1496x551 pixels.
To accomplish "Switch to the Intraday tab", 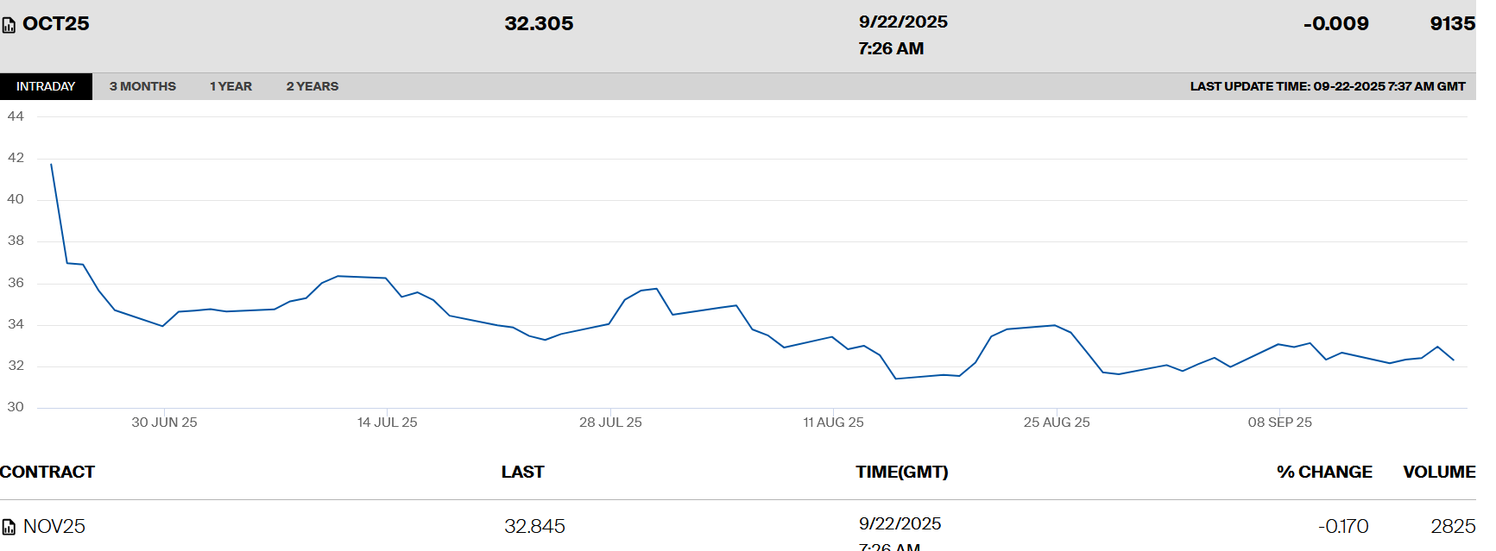I will click(46, 86).
